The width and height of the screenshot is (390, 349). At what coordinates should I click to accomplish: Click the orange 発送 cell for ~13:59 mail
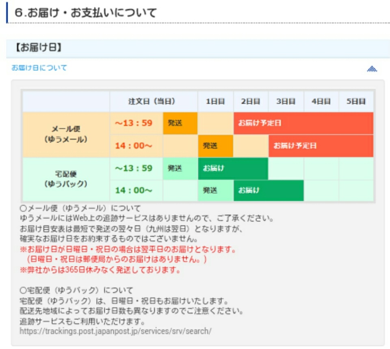click(x=180, y=123)
